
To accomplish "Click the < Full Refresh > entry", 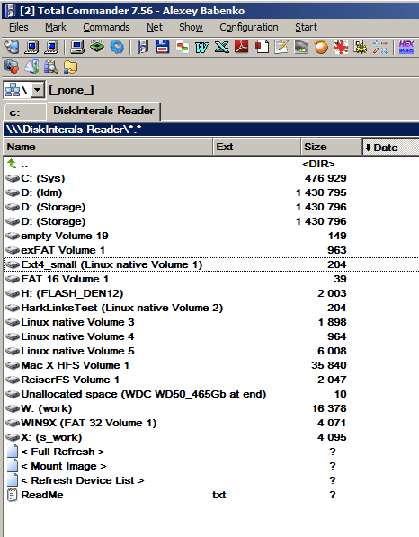I will 63,452.
